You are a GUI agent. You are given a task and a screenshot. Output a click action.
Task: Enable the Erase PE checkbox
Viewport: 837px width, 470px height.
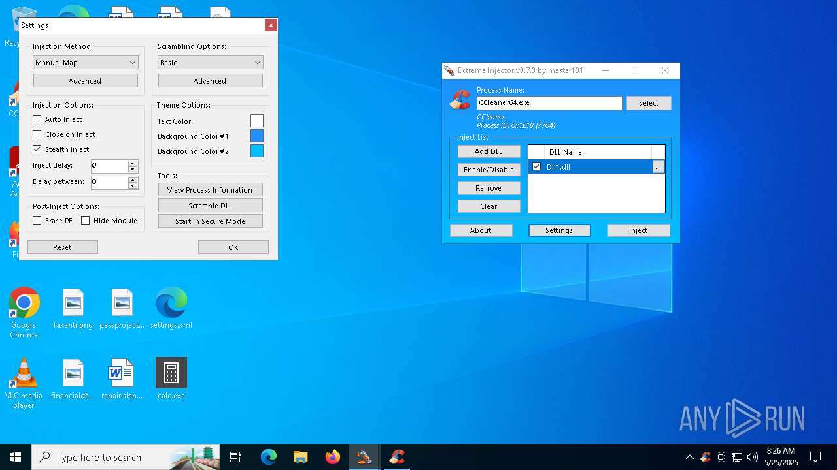tap(37, 221)
